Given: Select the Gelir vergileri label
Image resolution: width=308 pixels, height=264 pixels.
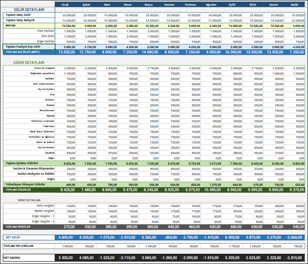Looking at the screenshot, I should pos(45,205).
